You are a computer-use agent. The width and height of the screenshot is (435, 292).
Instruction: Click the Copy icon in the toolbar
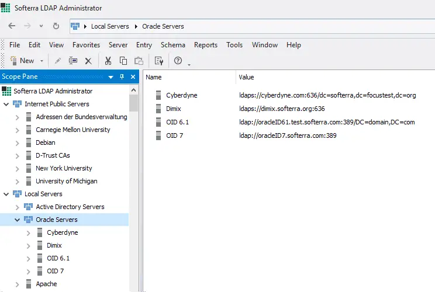(x=123, y=60)
